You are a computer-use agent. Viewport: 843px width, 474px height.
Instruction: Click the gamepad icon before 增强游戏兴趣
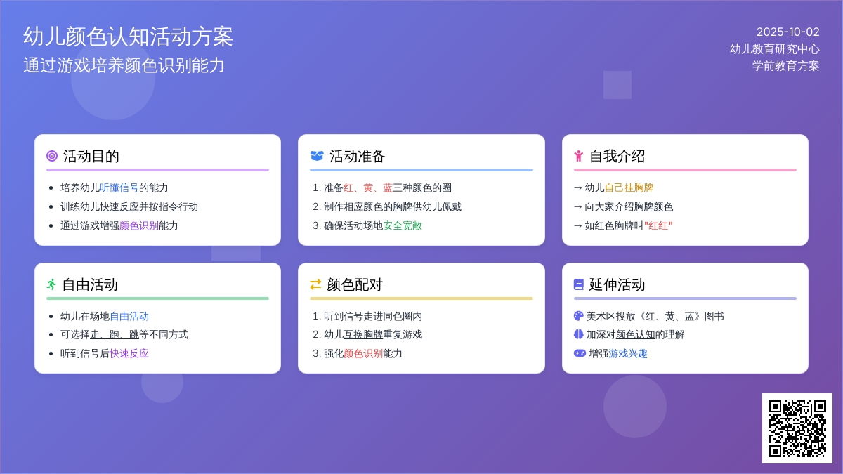(580, 353)
